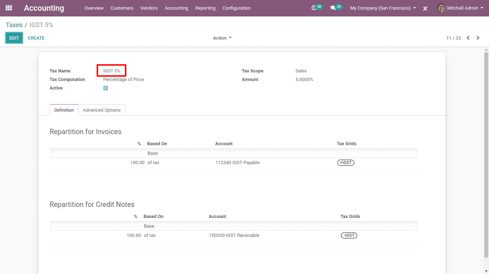Viewport: 489px width, 274px height.
Task: Open the My Company (San Francisco) selector
Action: [x=383, y=8]
